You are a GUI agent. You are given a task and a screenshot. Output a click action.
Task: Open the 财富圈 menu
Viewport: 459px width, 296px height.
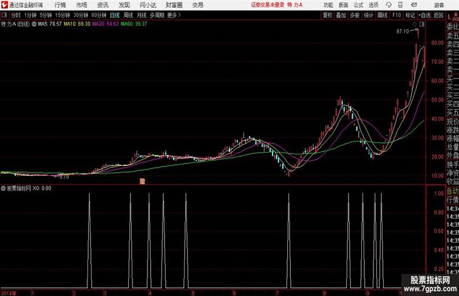tap(174, 5)
